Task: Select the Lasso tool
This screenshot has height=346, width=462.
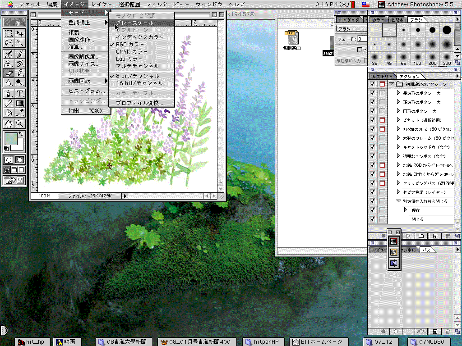Action: [x=8, y=43]
